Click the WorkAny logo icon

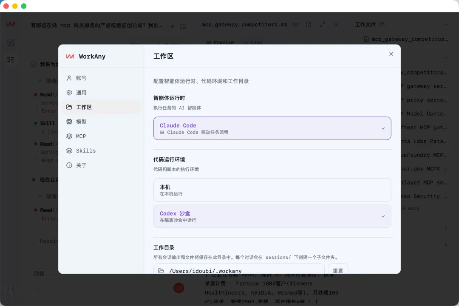coord(70,56)
